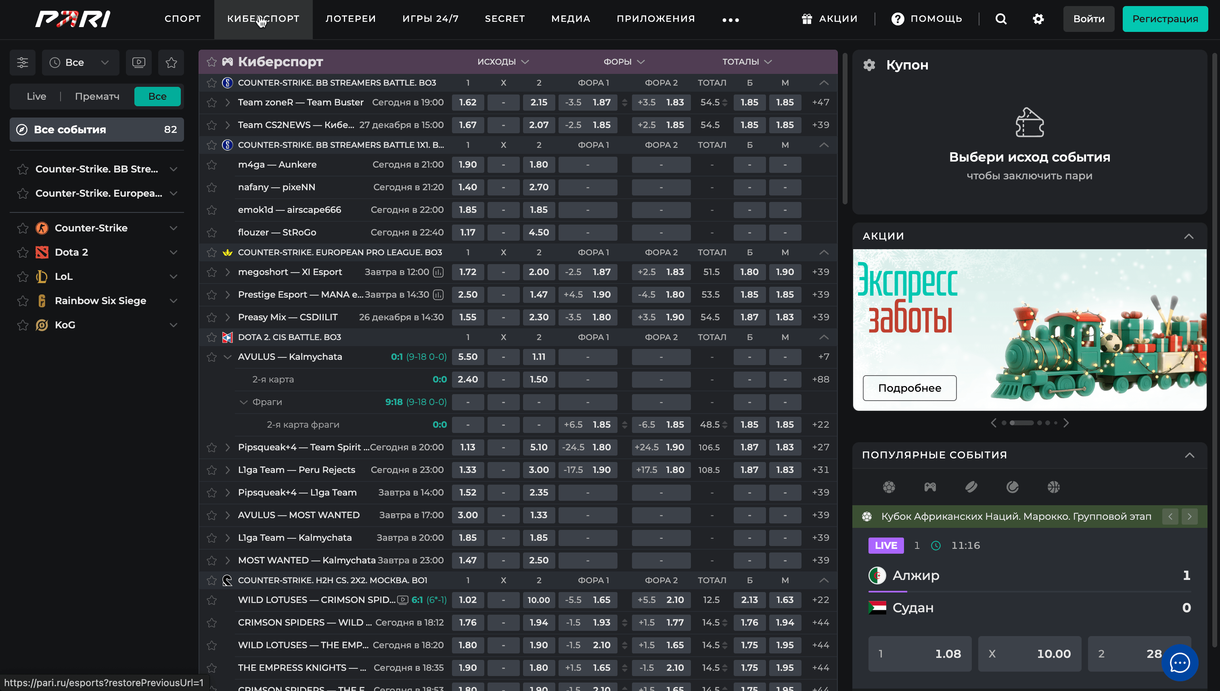Image resolution: width=1220 pixels, height=691 pixels.
Task: Favorite the Dota 2 sidebar star
Action: (x=22, y=252)
